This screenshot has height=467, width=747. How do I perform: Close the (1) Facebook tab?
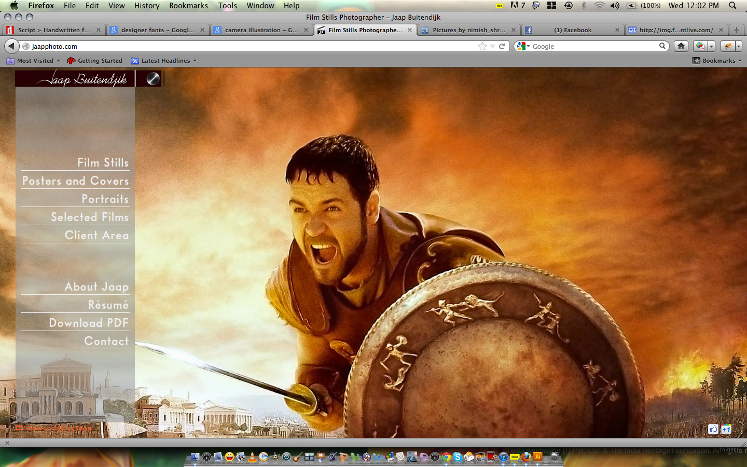pos(617,30)
